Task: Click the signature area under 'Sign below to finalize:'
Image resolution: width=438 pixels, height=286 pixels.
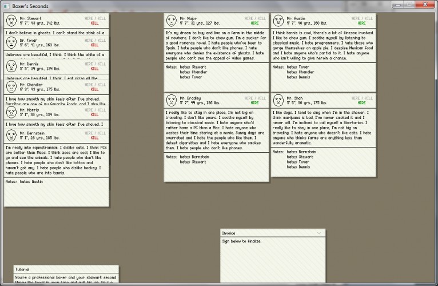Action: pyautogui.click(x=273, y=263)
